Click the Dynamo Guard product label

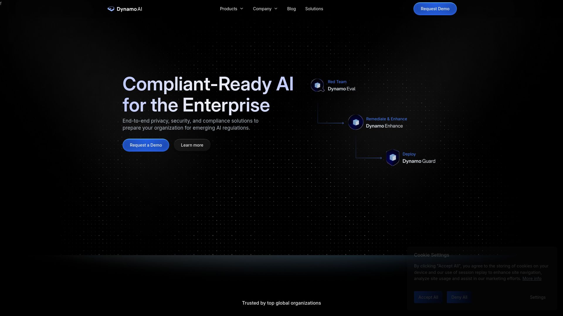pyautogui.click(x=419, y=161)
